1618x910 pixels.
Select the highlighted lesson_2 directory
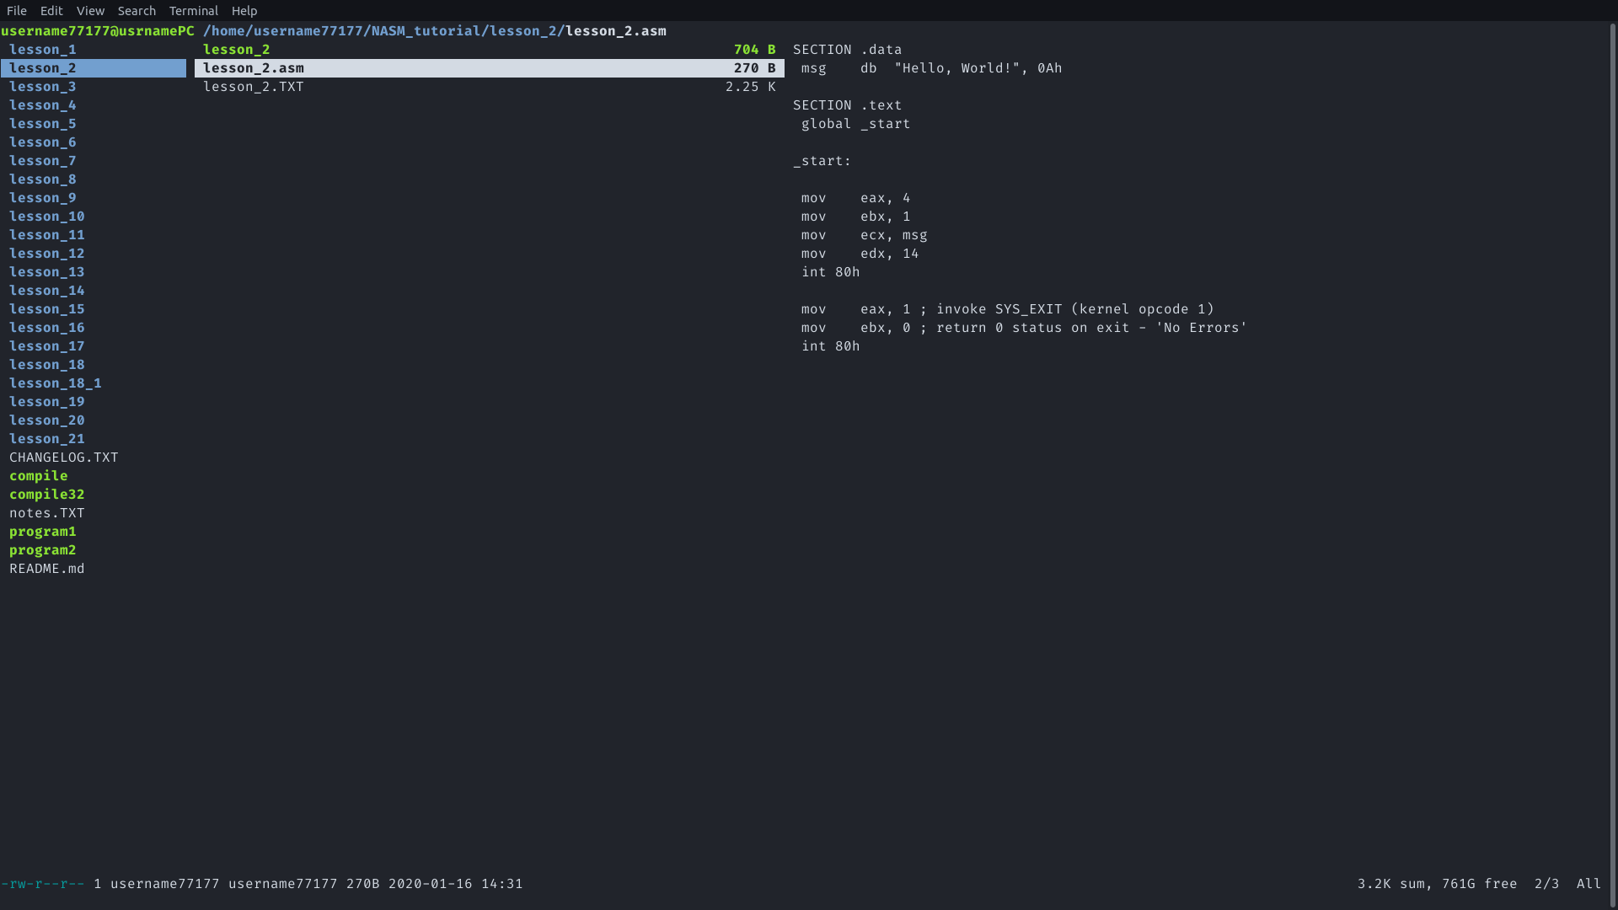point(94,68)
